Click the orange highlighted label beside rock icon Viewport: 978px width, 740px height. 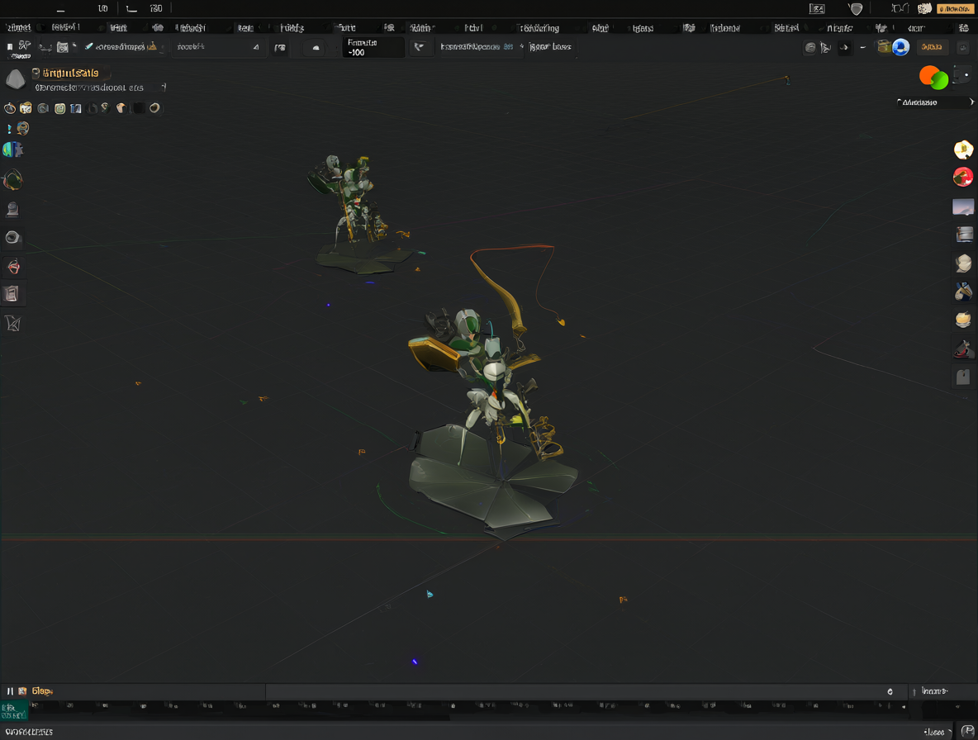[x=70, y=73]
